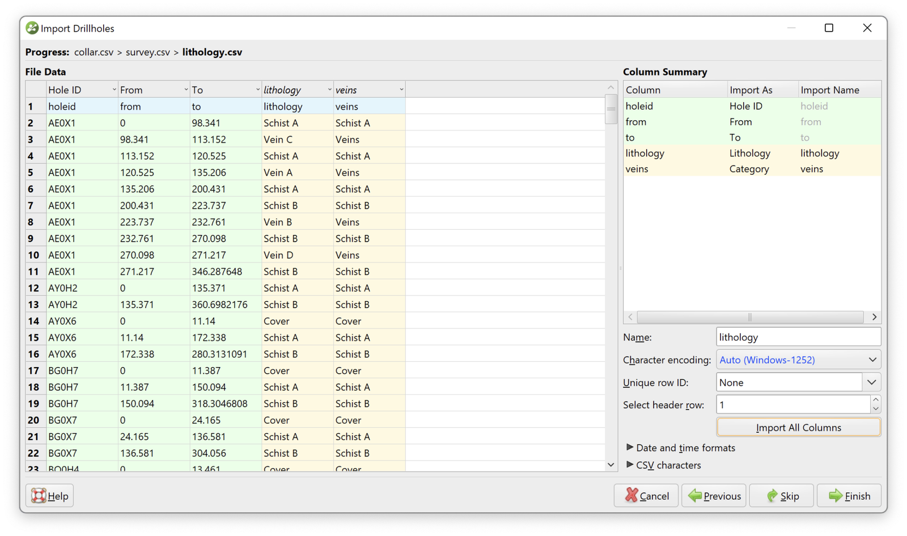Viewport: 907px width, 536px height.
Task: Click the header row increment stepper arrow
Action: pyautogui.click(x=876, y=400)
